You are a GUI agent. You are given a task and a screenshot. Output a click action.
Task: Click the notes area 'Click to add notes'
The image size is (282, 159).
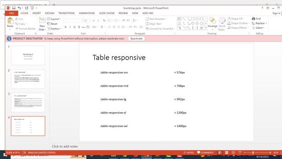coord(65,146)
